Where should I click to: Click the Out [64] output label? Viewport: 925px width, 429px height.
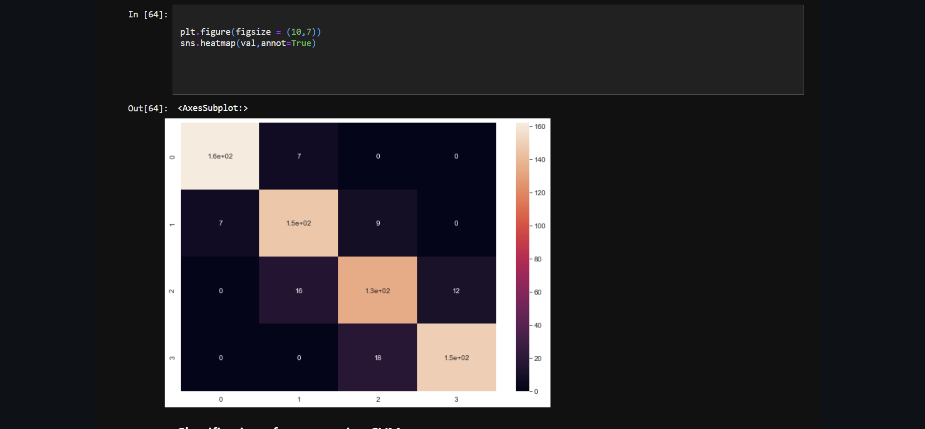[x=147, y=108]
